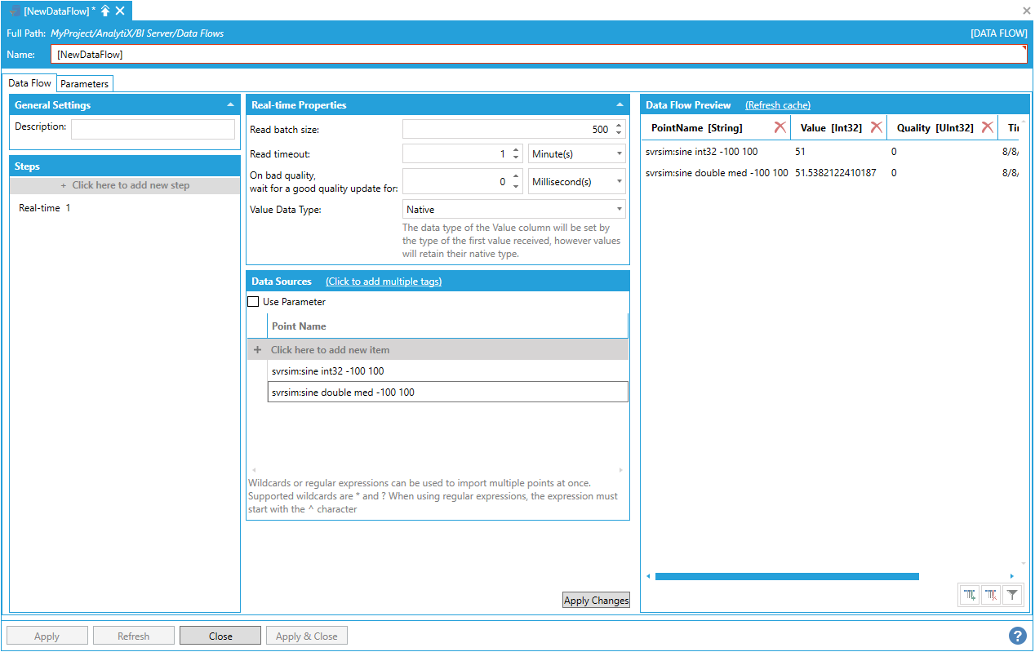Click the Description input field
Viewport: 1035px width, 652px height.
(x=153, y=129)
